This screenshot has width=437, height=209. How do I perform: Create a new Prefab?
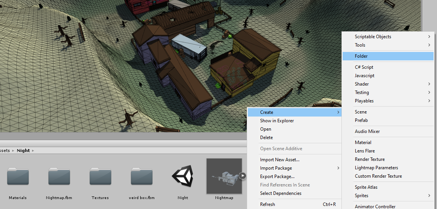388,120
